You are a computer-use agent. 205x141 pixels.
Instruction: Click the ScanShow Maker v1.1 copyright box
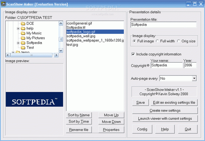point(164,92)
